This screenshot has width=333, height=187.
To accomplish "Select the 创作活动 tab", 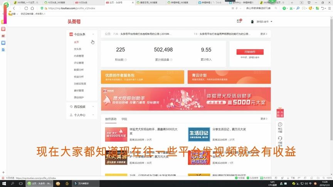I will tap(111, 119).
